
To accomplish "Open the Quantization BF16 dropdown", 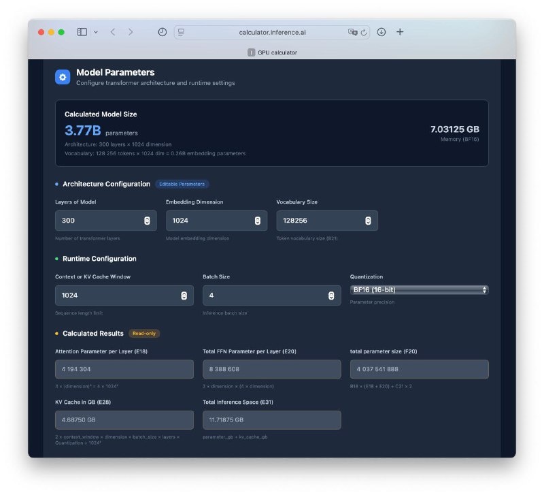I will coord(419,289).
